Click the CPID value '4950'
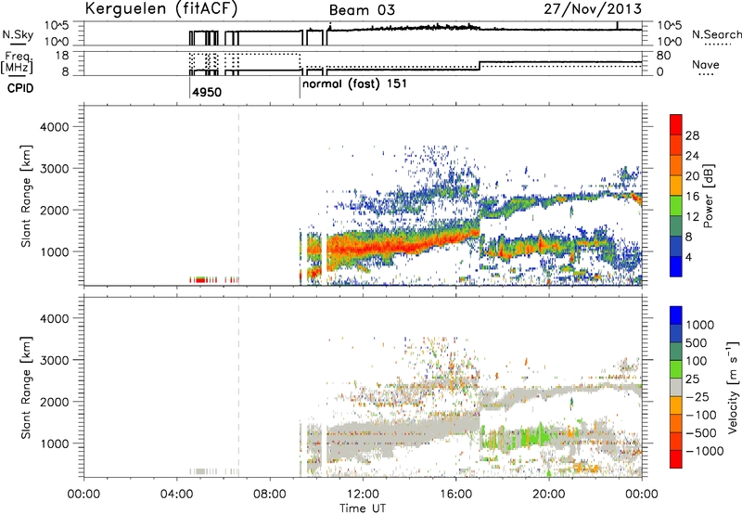Image resolution: width=742 pixels, height=514 pixels. 207,92
